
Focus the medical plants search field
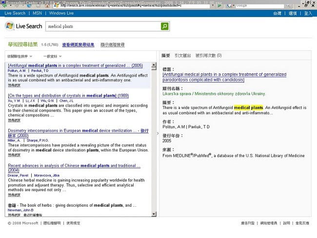103,26
